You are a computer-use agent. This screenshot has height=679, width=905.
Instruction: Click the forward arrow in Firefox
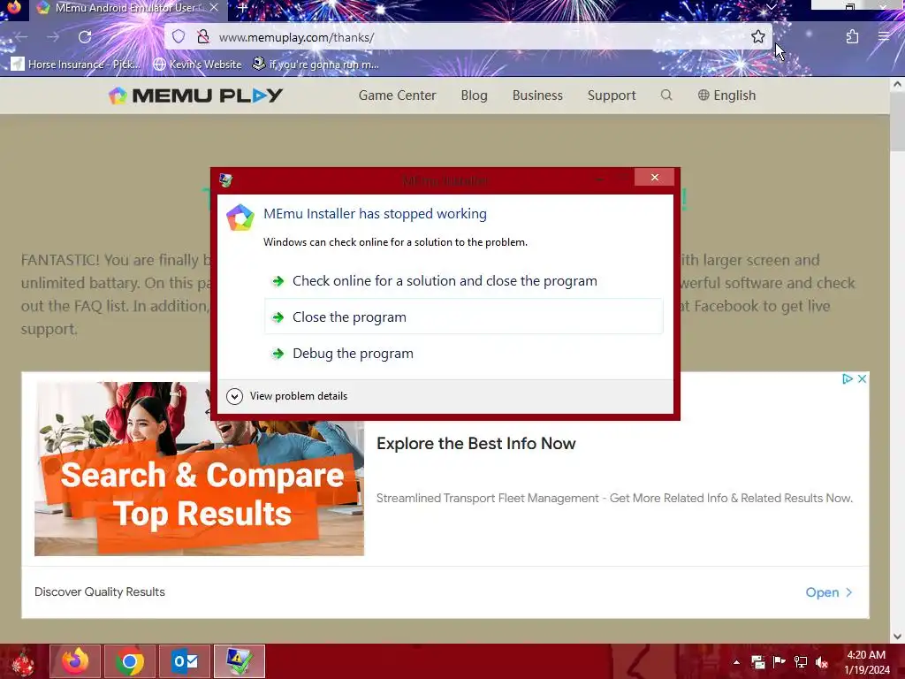pos(53,37)
